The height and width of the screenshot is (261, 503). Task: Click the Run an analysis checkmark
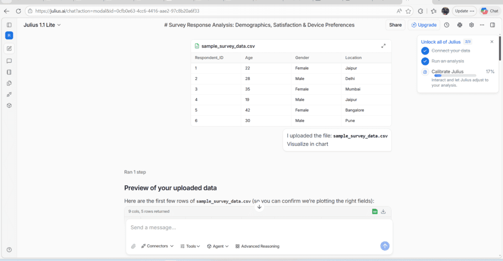click(x=425, y=61)
